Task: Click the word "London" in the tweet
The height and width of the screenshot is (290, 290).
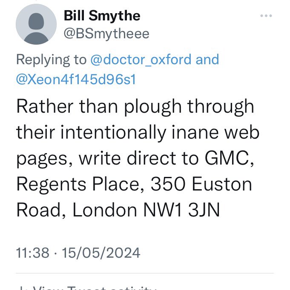Action: (x=105, y=210)
